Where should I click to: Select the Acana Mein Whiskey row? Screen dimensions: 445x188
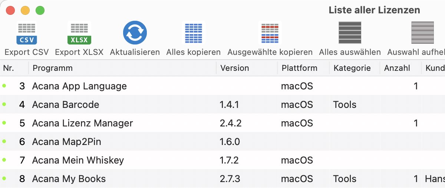click(222, 160)
